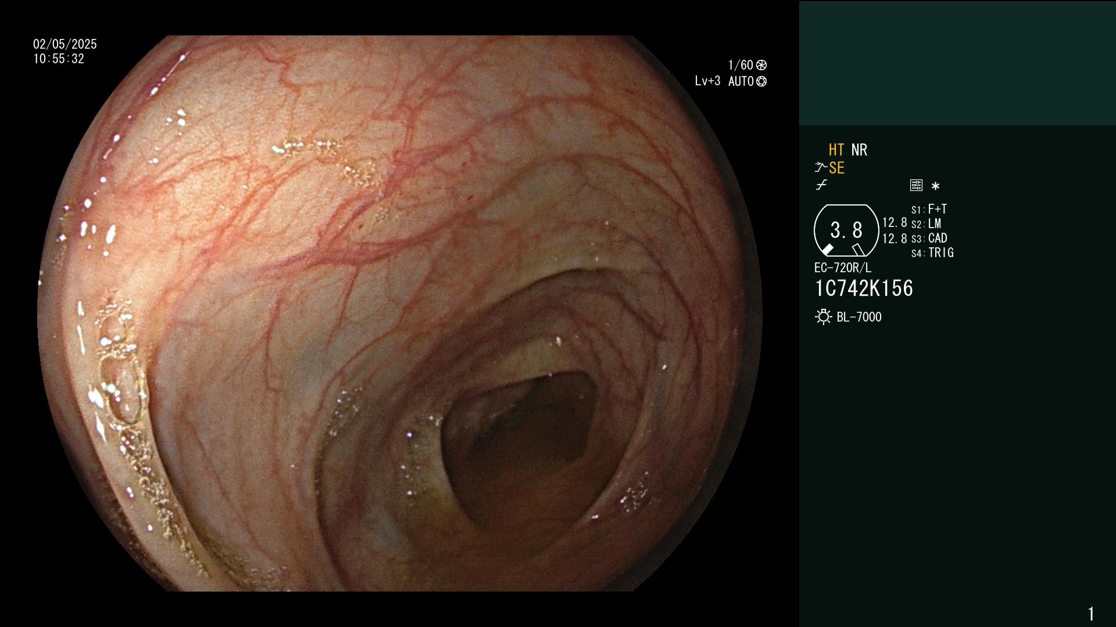Click the shutter speed wheel icon beside 1/60
1116x627 pixels.
coord(761,65)
